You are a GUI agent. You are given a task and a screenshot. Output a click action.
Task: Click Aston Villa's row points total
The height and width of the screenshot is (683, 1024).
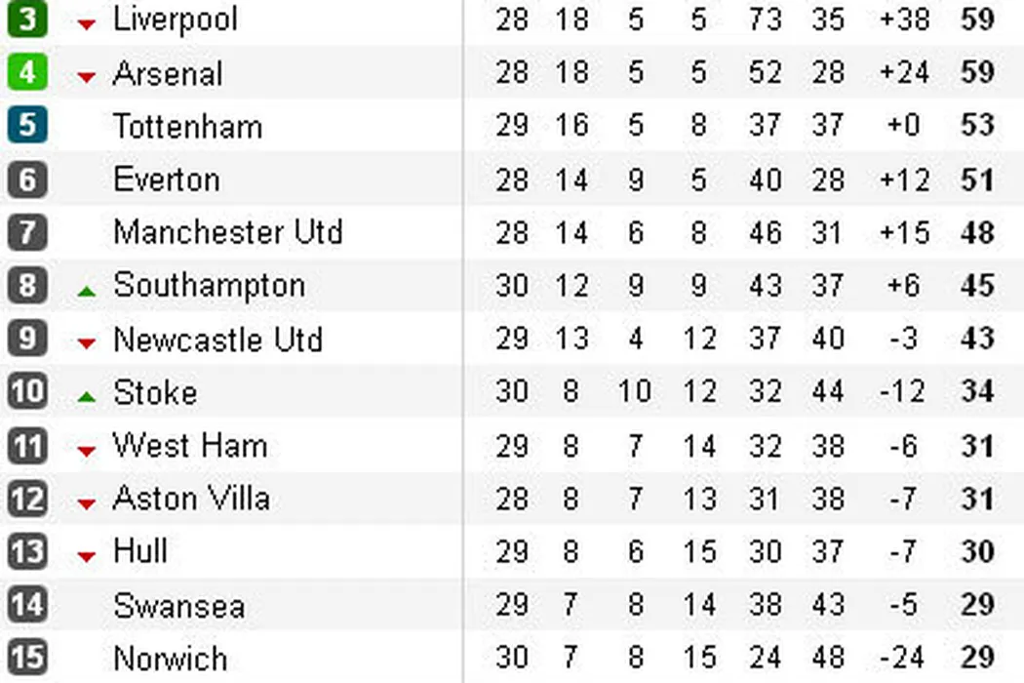(977, 499)
